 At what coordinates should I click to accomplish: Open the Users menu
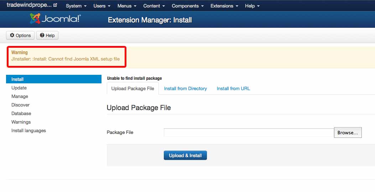pos(102,6)
